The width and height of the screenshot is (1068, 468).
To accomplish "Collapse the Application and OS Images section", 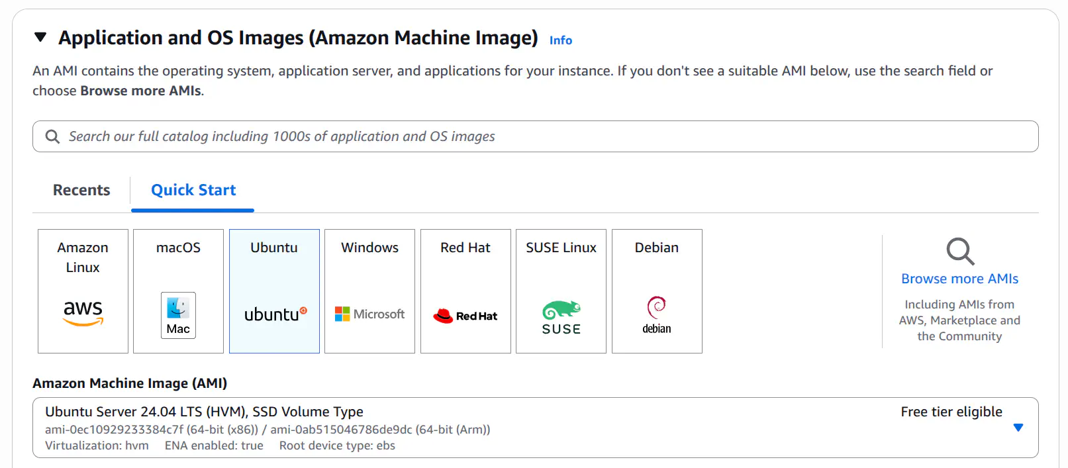I will tap(40, 38).
